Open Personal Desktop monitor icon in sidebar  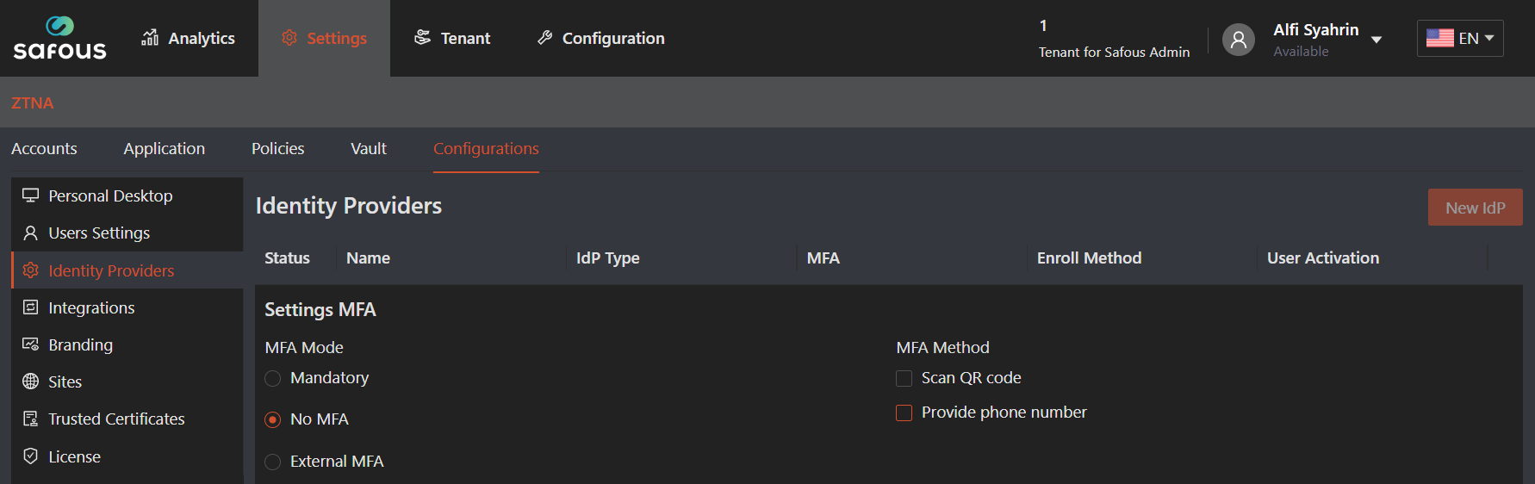[31, 195]
